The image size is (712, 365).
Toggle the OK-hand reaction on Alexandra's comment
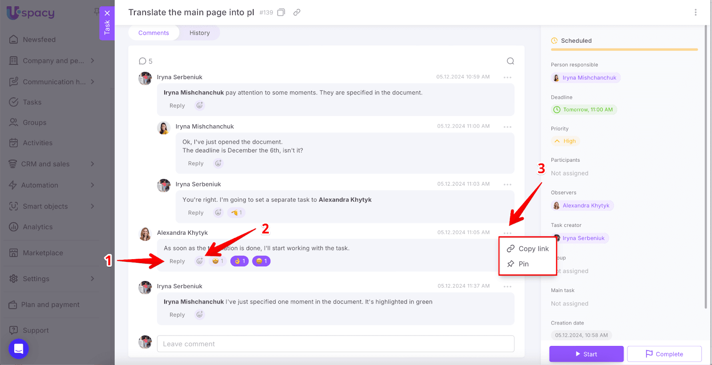[x=239, y=261]
